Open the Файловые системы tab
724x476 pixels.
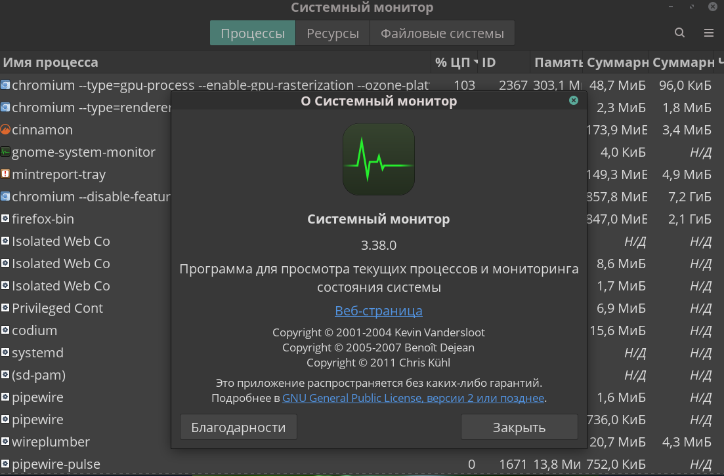442,33
